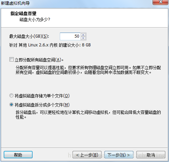The height and width of the screenshot is (162, 169).
Task: Increase max disk size with up arrow
Action: point(83,35)
